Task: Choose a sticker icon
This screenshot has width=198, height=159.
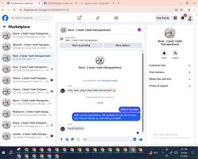Action: [x=72, y=139]
